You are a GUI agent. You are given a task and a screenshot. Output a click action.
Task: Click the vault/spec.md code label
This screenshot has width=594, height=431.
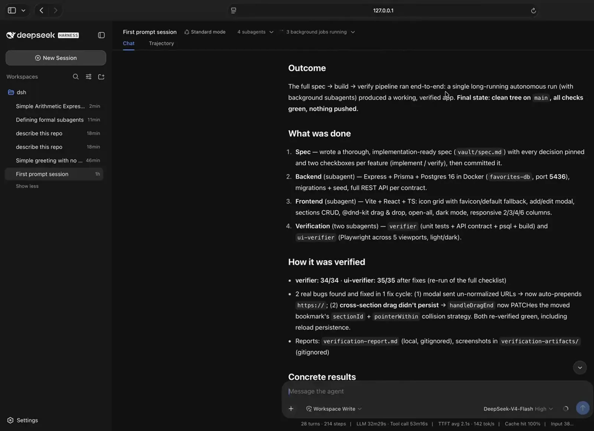tap(479, 152)
